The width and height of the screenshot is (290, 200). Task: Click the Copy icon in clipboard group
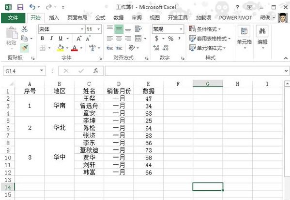point(24,38)
